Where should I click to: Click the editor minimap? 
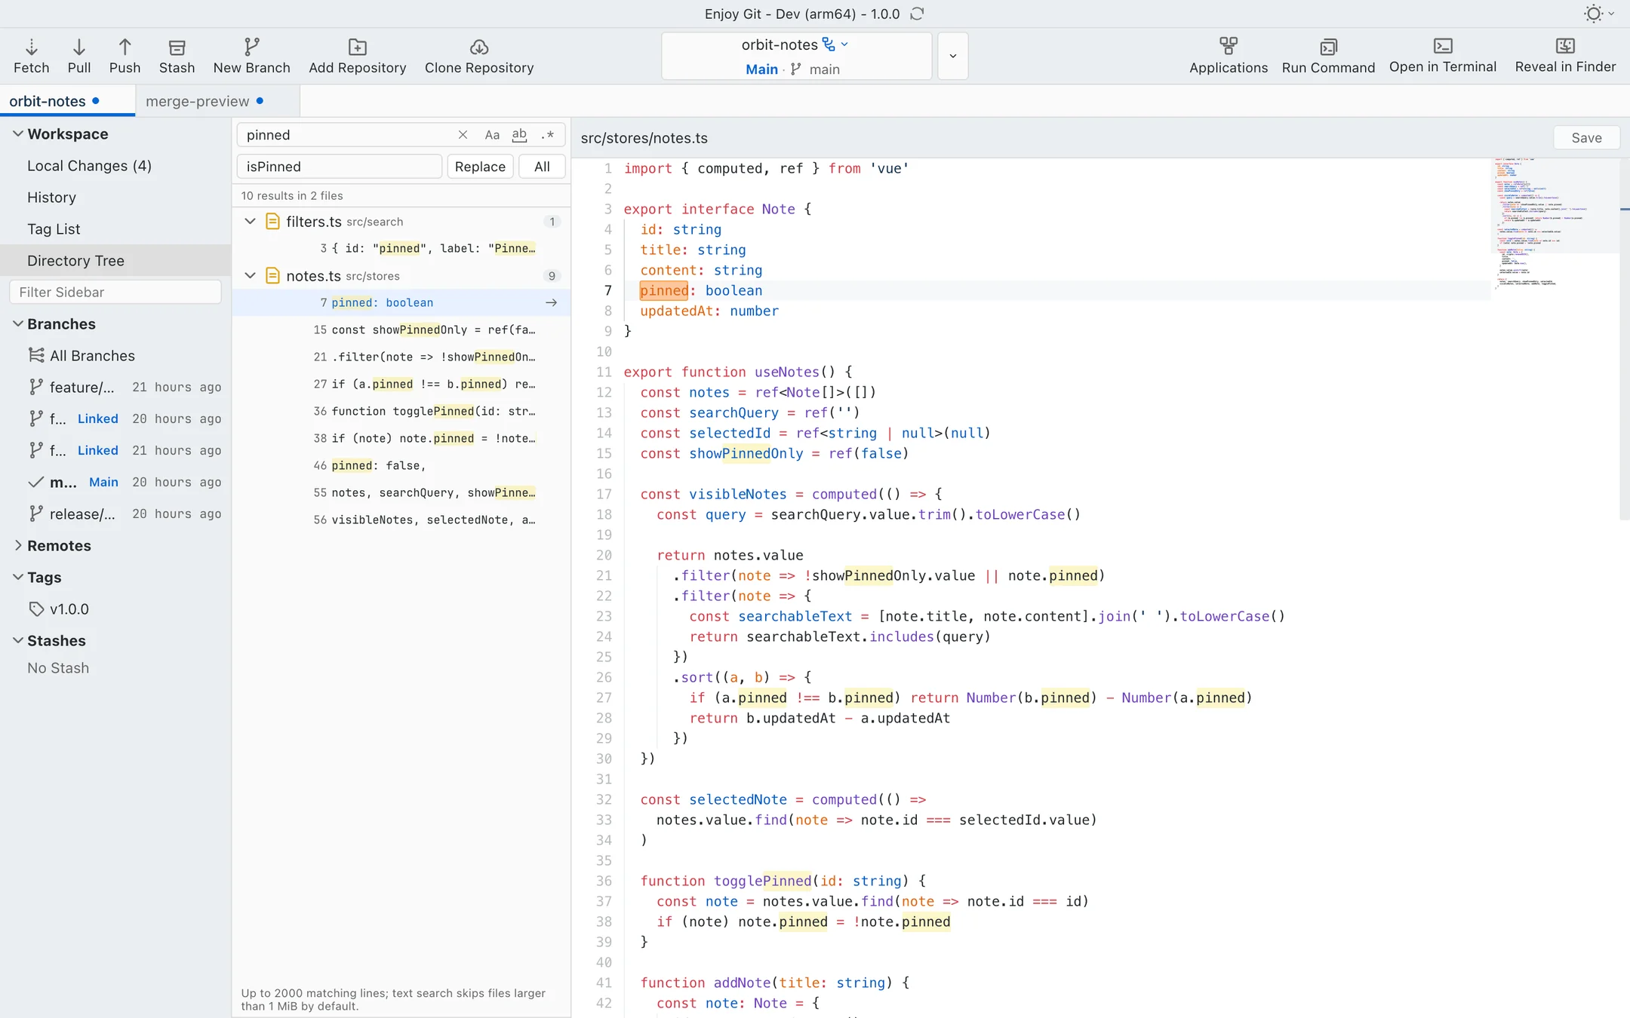[1554, 223]
